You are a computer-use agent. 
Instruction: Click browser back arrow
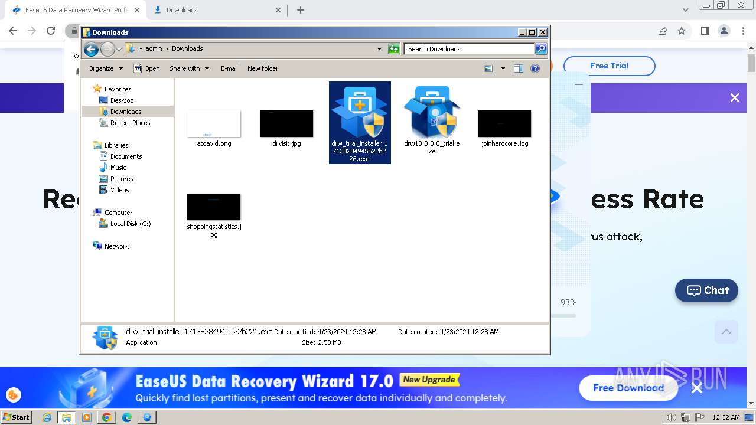[x=13, y=31]
